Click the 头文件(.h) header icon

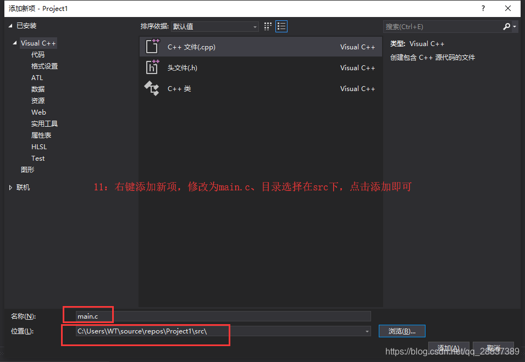click(152, 67)
